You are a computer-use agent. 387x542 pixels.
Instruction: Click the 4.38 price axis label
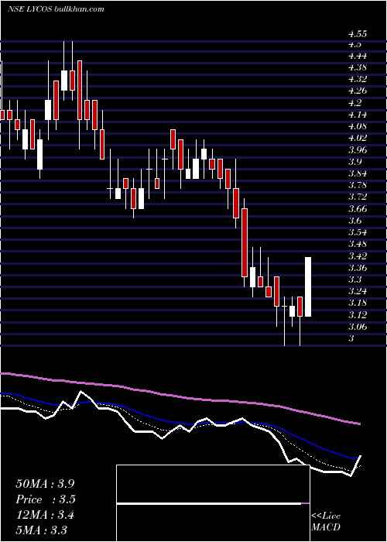358,67
